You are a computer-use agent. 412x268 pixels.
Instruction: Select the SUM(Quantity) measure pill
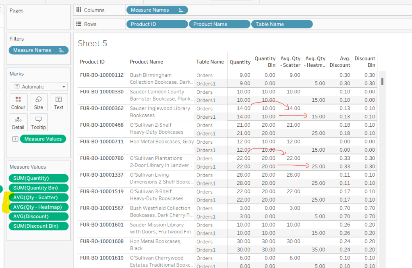pyautogui.click(x=38, y=178)
